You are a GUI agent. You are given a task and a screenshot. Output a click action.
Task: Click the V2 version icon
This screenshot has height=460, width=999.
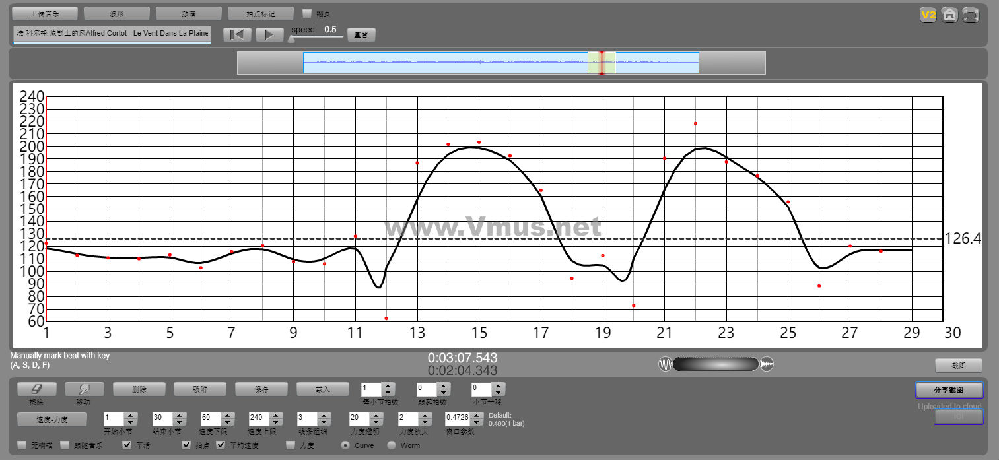coord(928,15)
